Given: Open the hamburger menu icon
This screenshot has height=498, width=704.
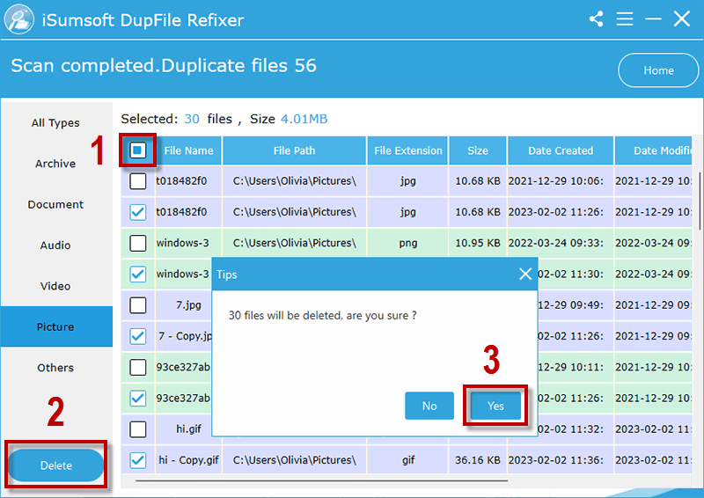Looking at the screenshot, I should 625,18.
